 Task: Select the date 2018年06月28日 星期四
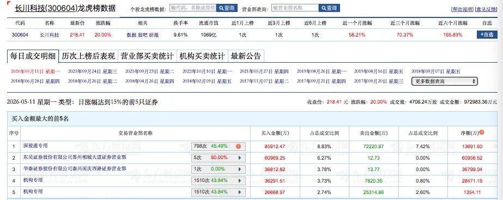coord(35,81)
